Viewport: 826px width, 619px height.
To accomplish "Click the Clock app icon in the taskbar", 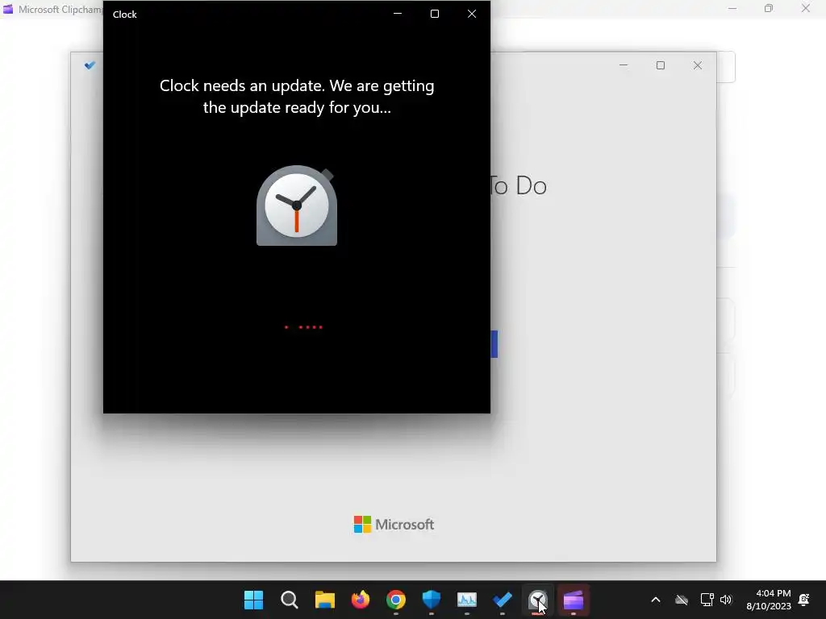I will pyautogui.click(x=538, y=600).
